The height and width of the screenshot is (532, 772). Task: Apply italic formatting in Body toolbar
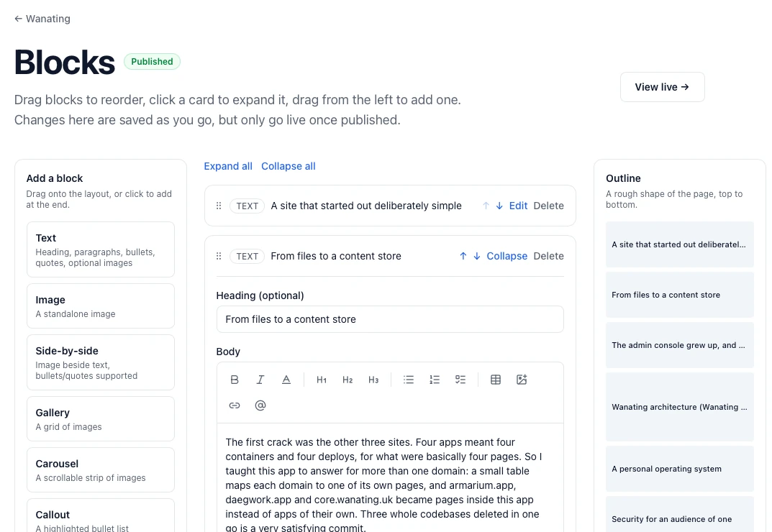click(260, 380)
